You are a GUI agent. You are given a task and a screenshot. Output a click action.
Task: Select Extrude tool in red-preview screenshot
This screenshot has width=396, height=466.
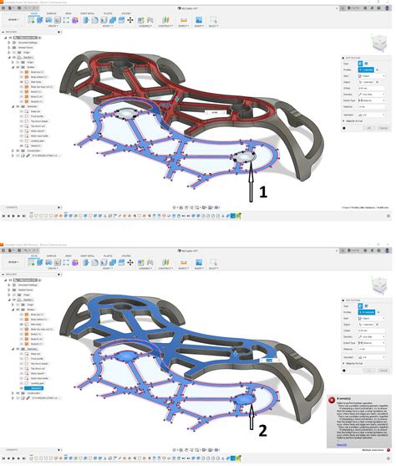(40, 20)
